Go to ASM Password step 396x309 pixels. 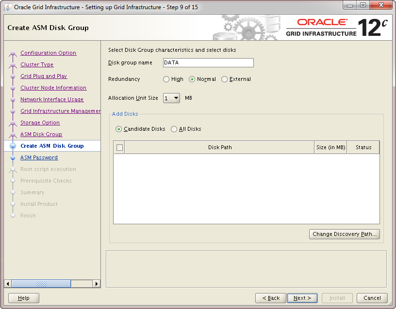click(39, 157)
